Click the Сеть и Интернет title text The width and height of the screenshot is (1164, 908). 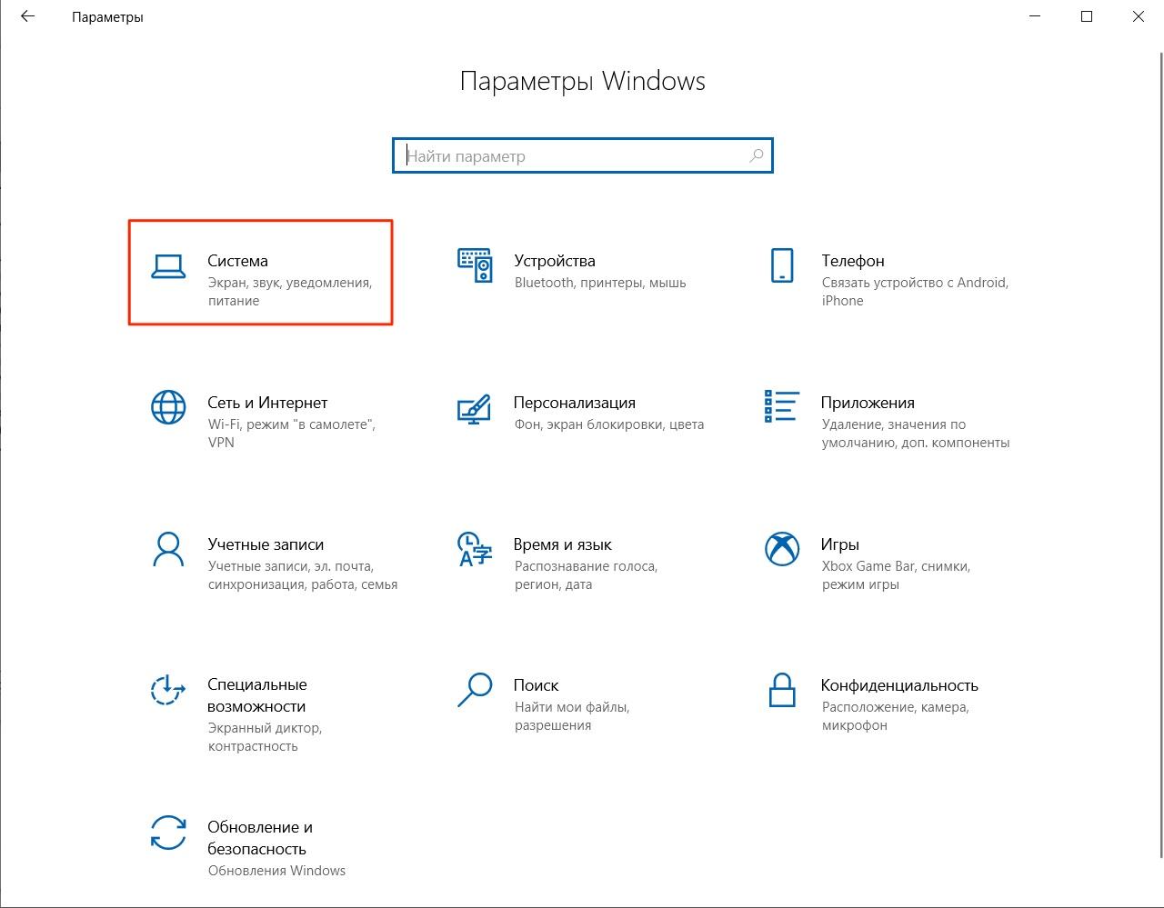click(x=267, y=403)
